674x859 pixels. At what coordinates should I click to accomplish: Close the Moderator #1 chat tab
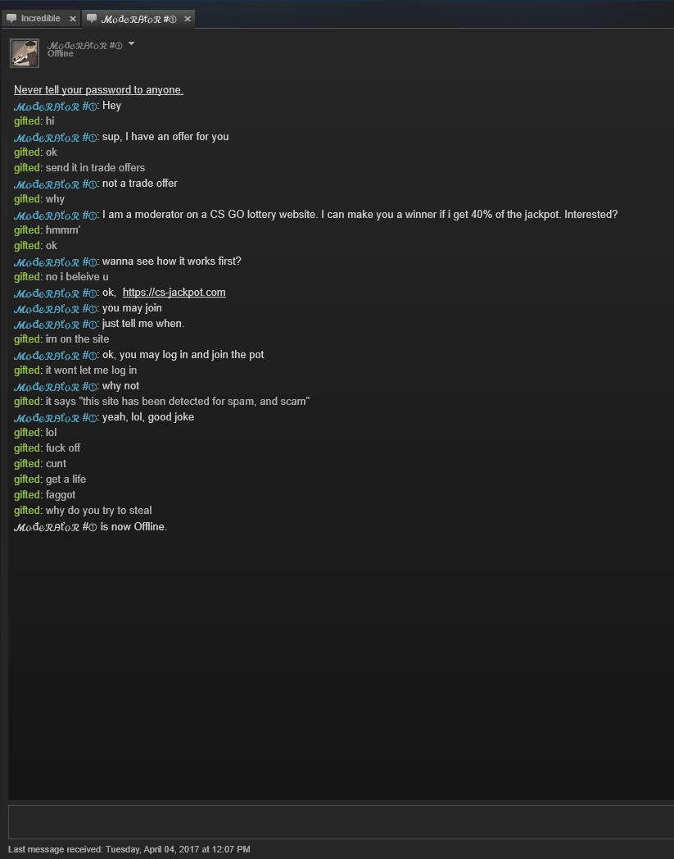click(x=188, y=19)
